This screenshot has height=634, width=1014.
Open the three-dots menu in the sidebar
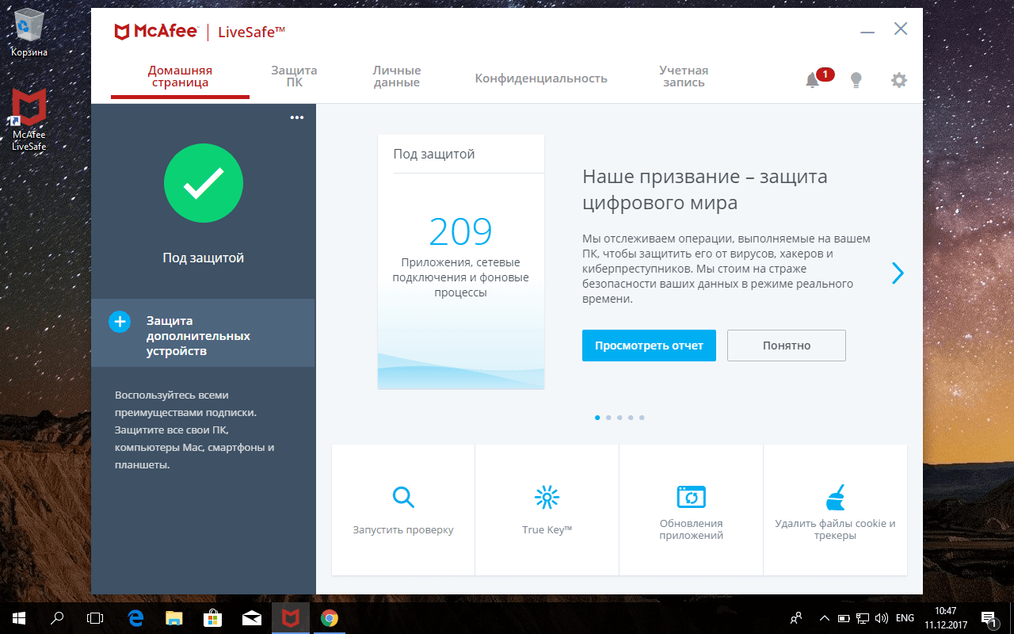coord(297,117)
